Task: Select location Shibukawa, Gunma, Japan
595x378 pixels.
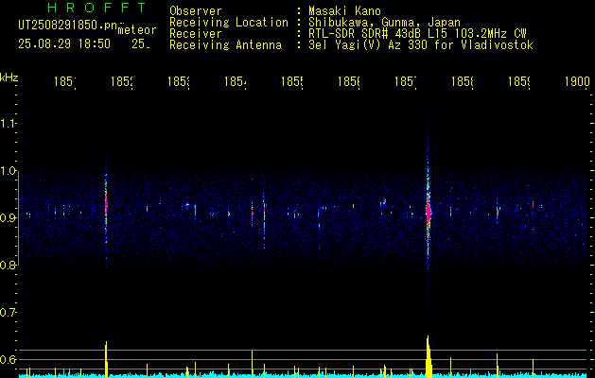Action: pos(384,22)
